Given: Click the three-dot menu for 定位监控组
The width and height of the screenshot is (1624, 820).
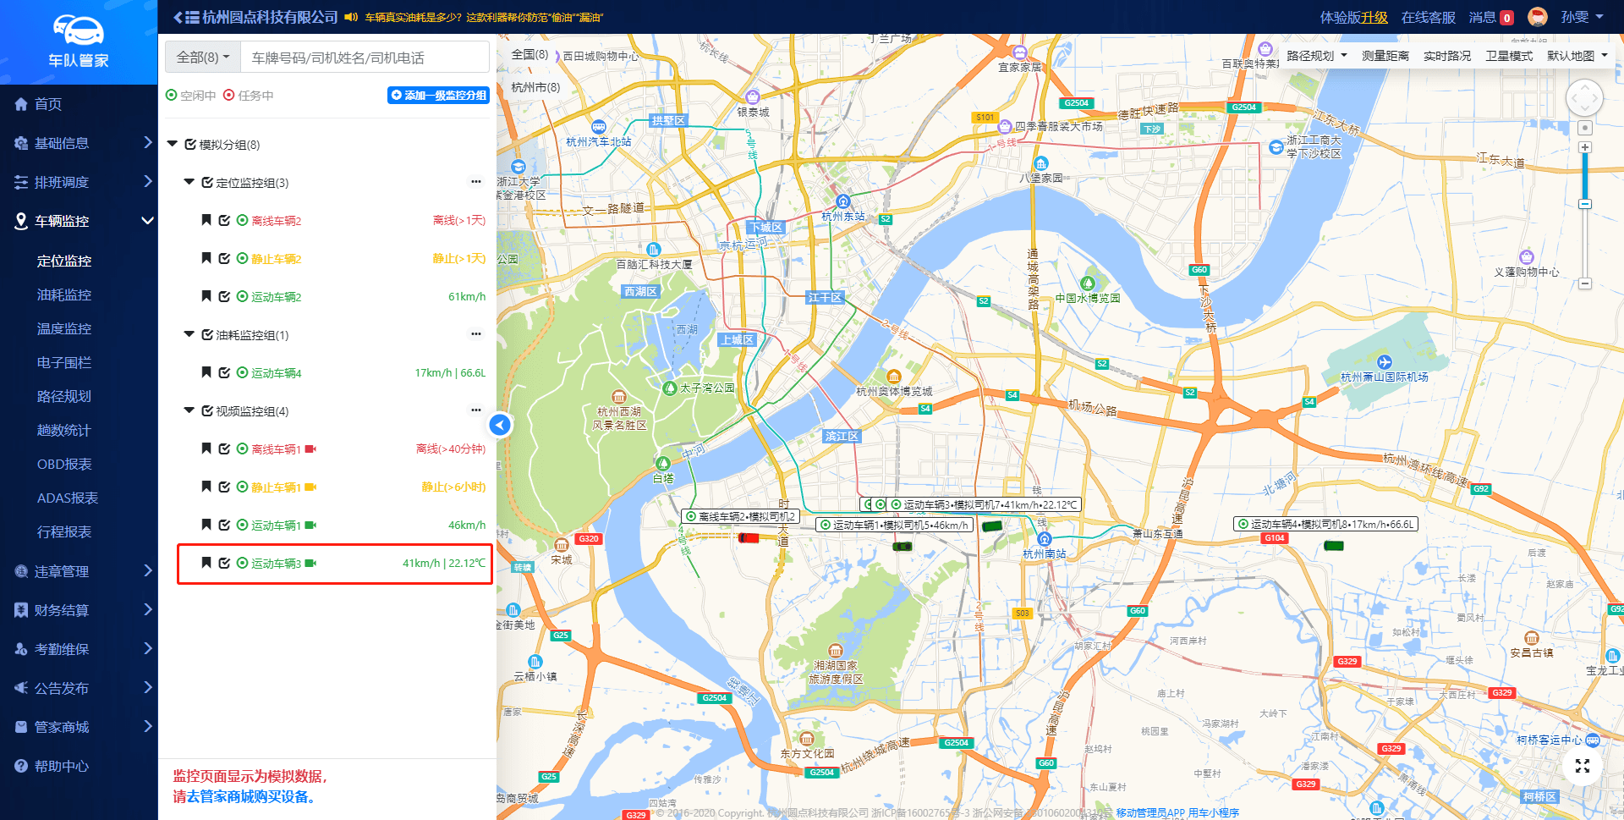Looking at the screenshot, I should pos(476,182).
